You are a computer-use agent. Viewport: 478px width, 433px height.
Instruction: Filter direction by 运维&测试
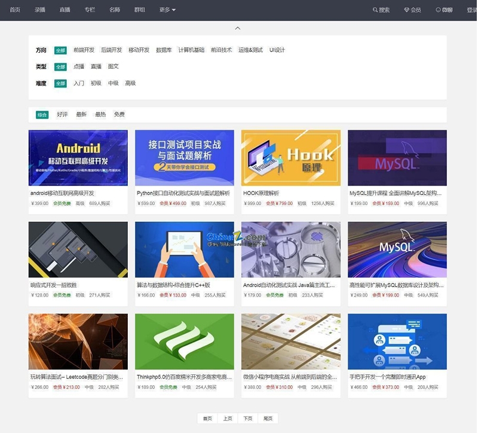point(250,50)
